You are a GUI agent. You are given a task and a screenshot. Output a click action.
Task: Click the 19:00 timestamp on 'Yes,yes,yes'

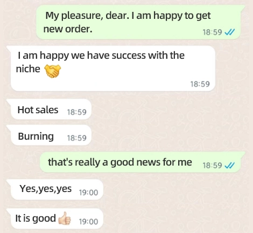point(89,193)
